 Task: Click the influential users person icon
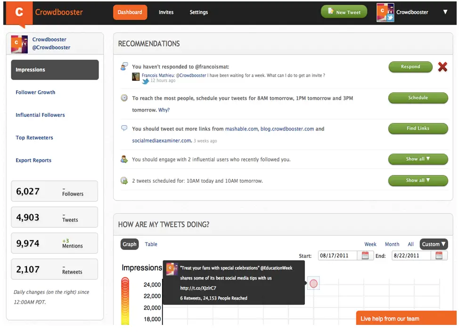[x=124, y=159]
